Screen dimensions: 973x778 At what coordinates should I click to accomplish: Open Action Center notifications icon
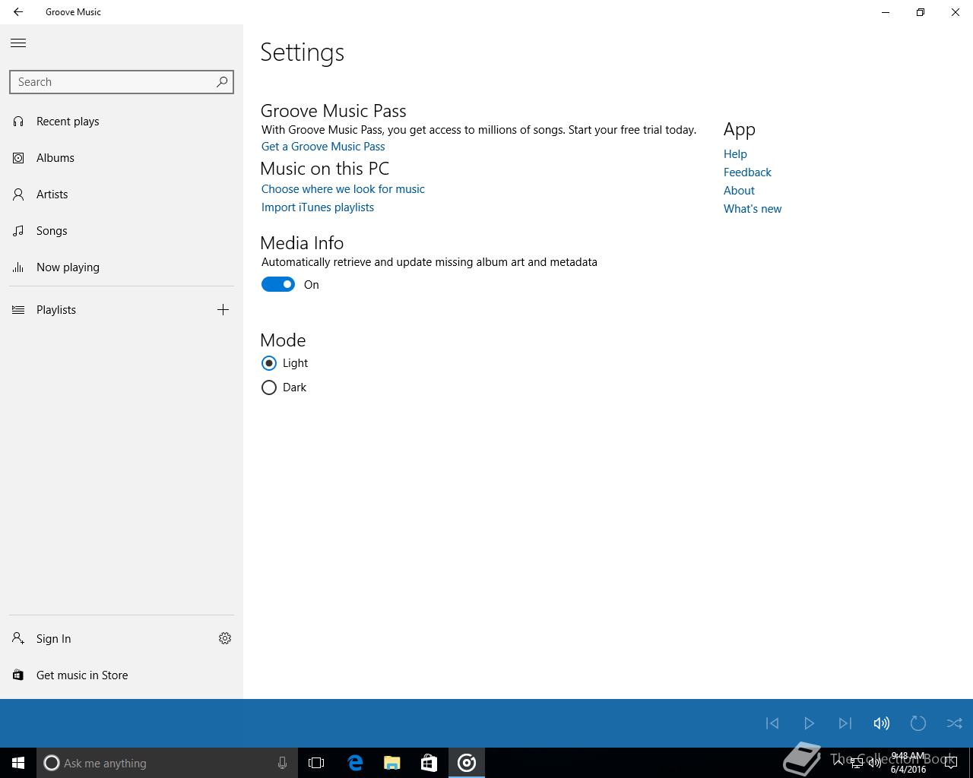(950, 763)
